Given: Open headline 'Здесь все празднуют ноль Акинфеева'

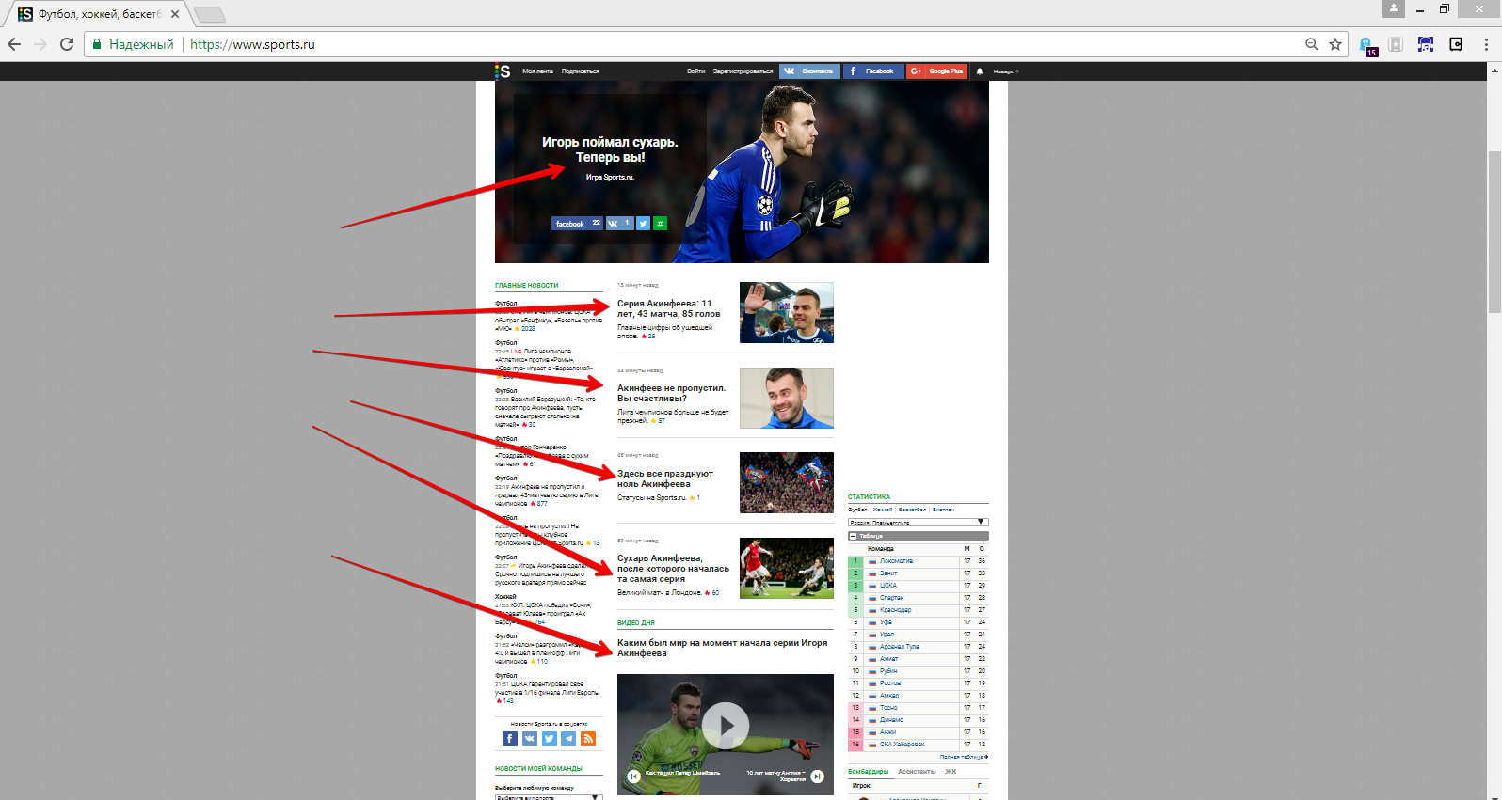Looking at the screenshot, I should pos(665,478).
